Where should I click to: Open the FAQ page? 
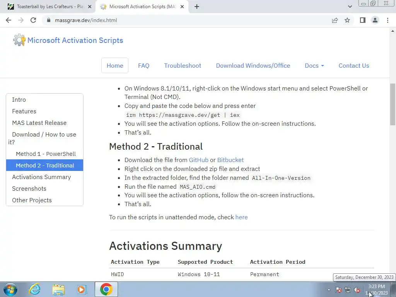144,65
